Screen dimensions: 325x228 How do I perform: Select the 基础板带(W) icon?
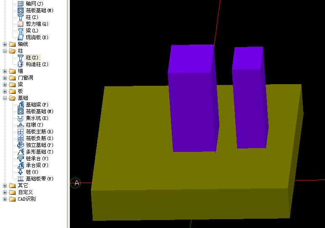point(21,179)
